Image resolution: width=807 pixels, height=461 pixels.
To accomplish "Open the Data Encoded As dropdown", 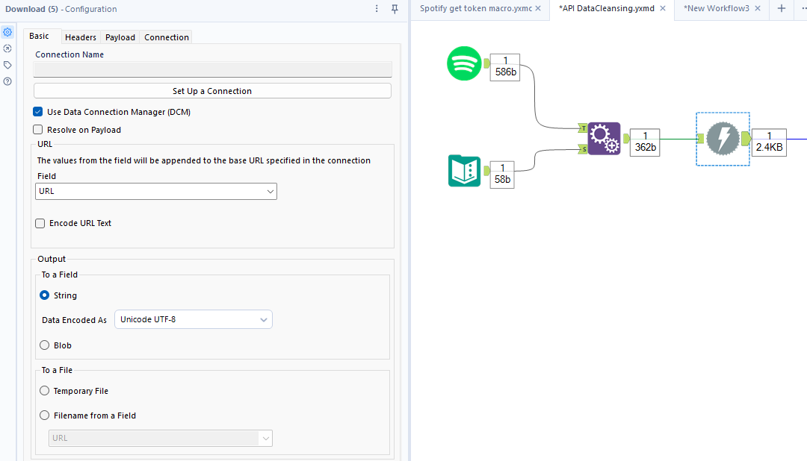I will click(193, 319).
